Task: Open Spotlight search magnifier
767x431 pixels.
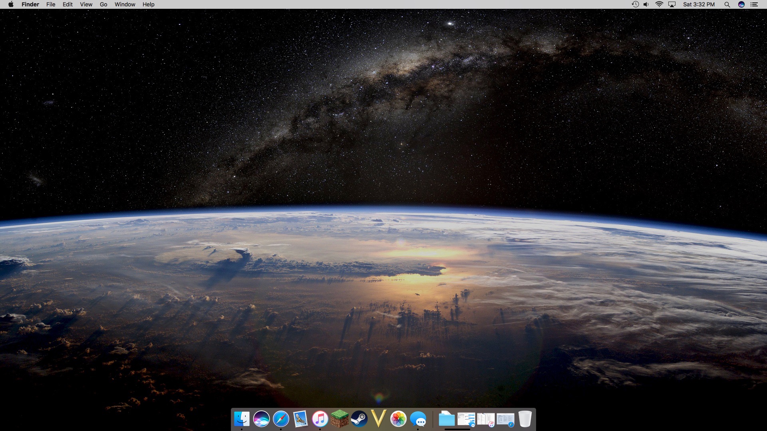Action: (x=727, y=4)
